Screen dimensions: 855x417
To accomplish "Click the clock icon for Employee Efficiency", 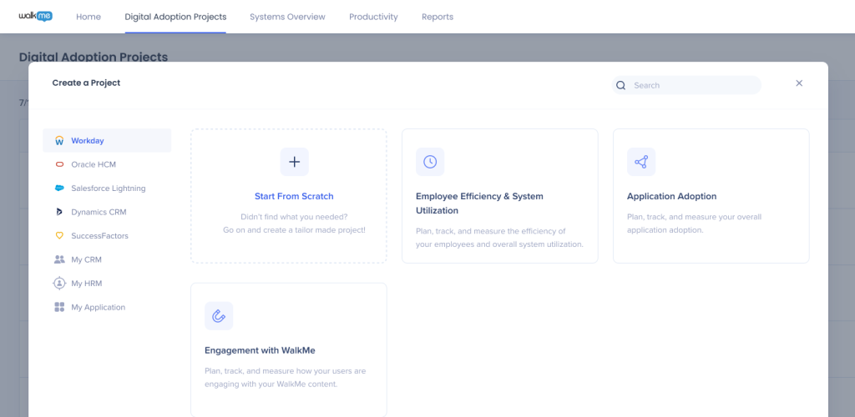I will [x=430, y=162].
